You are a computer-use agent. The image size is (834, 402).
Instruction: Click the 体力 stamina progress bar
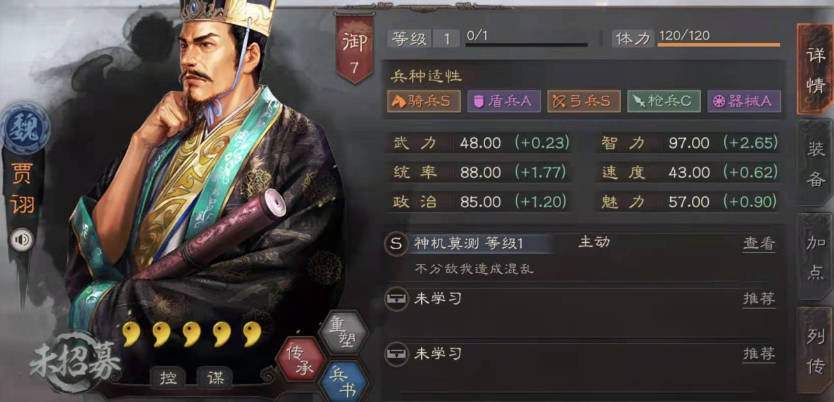719,45
